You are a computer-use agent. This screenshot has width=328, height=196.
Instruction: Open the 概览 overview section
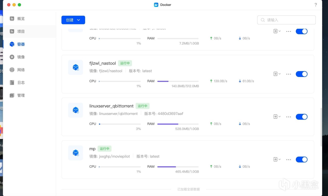pos(29,19)
